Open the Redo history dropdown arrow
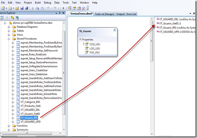The height and width of the screenshot is (138, 197). point(58,8)
